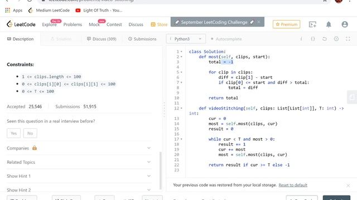Switch to the Solution tab
This screenshot has width=357, height=200.
pyautogui.click(x=61, y=39)
